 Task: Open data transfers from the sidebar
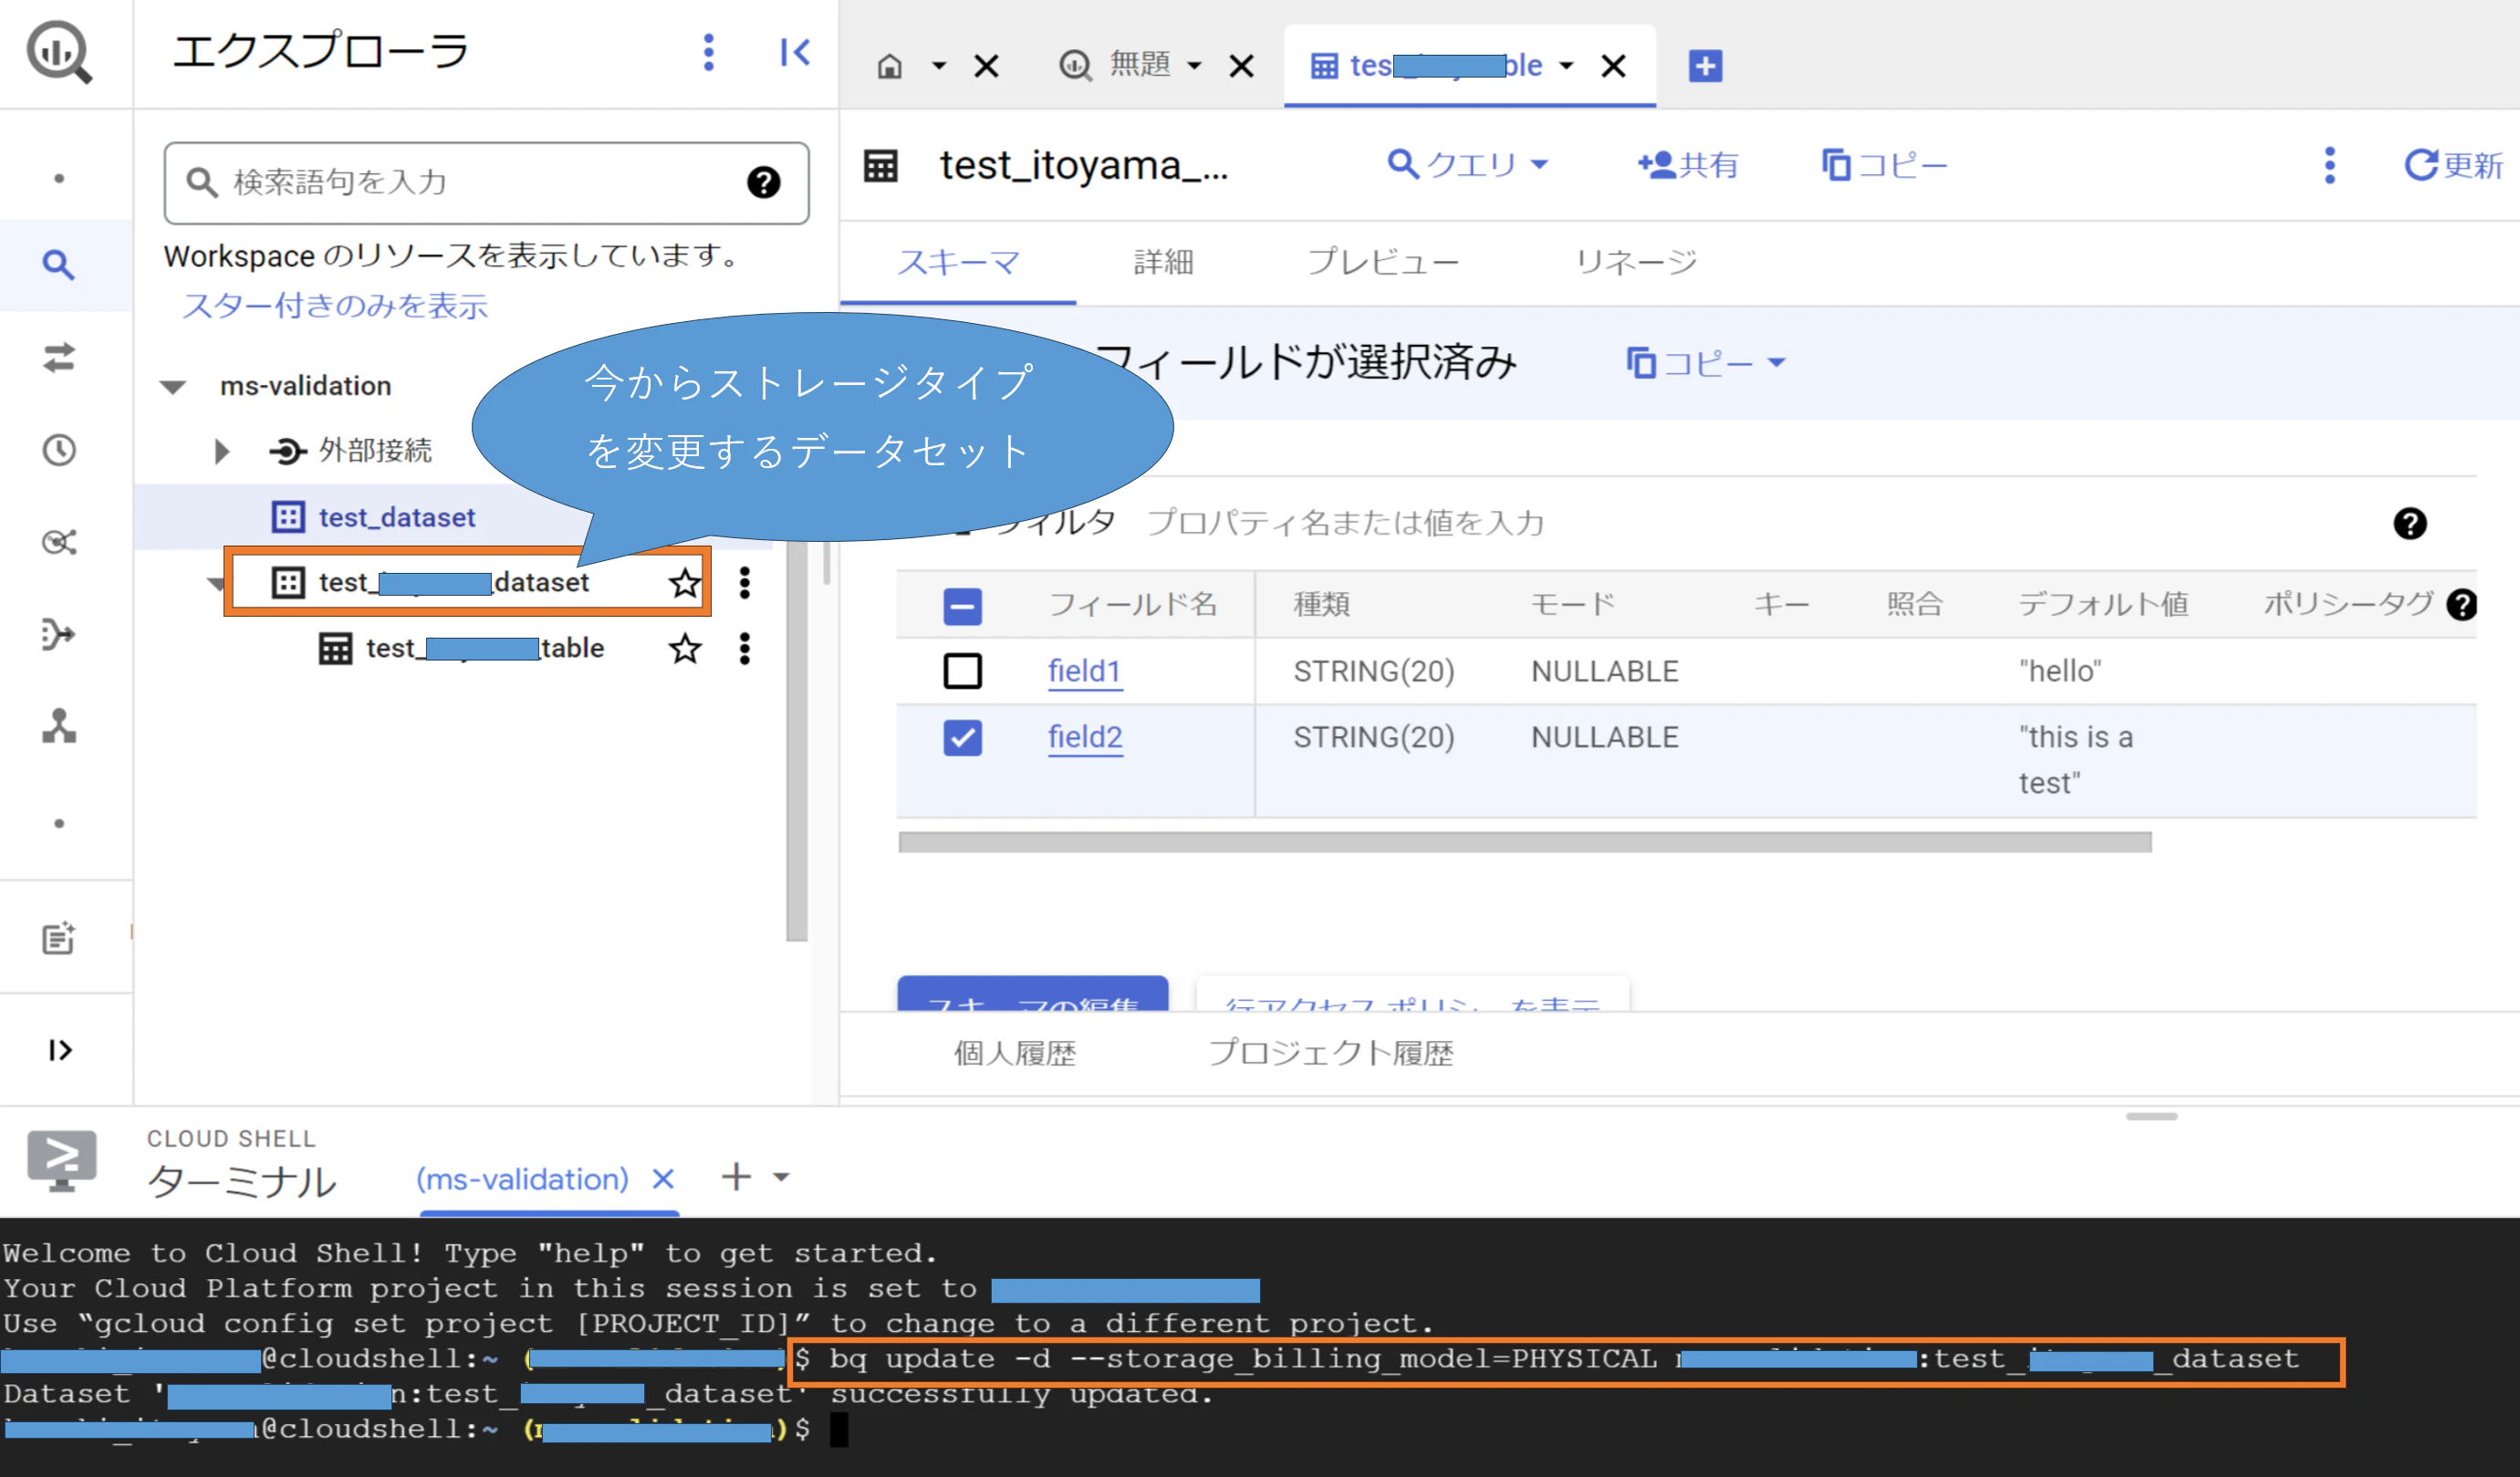59,357
